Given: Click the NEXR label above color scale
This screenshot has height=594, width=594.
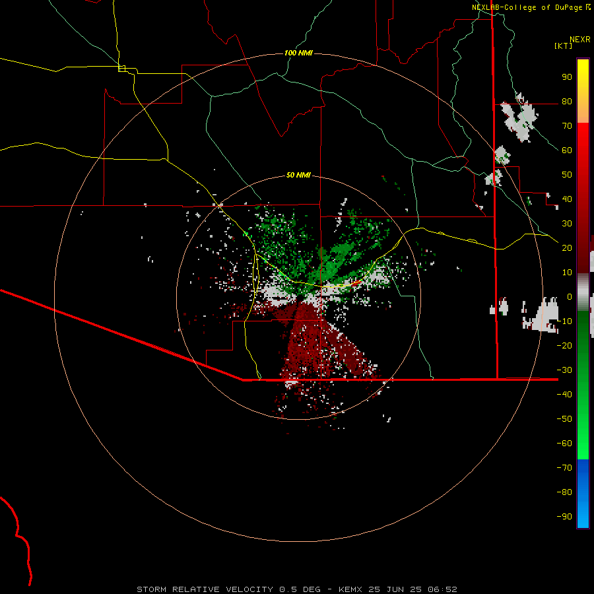Looking at the screenshot, I should [580, 40].
